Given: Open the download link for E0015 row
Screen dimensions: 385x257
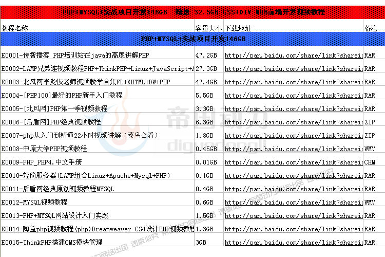Looking at the screenshot, I should click(294, 243).
